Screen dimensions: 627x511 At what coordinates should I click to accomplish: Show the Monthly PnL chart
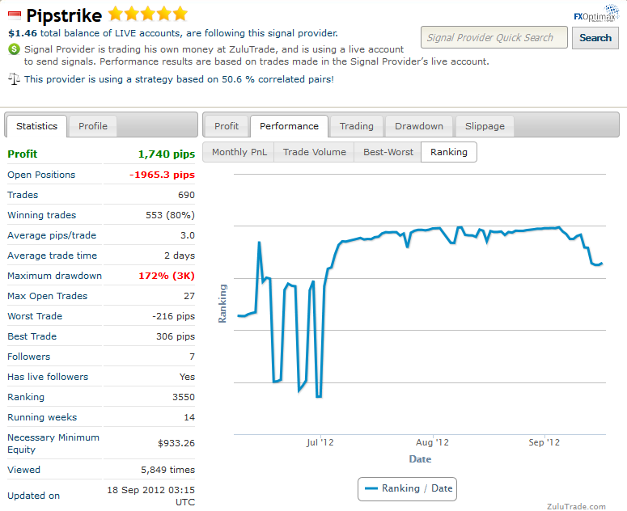[x=239, y=152]
